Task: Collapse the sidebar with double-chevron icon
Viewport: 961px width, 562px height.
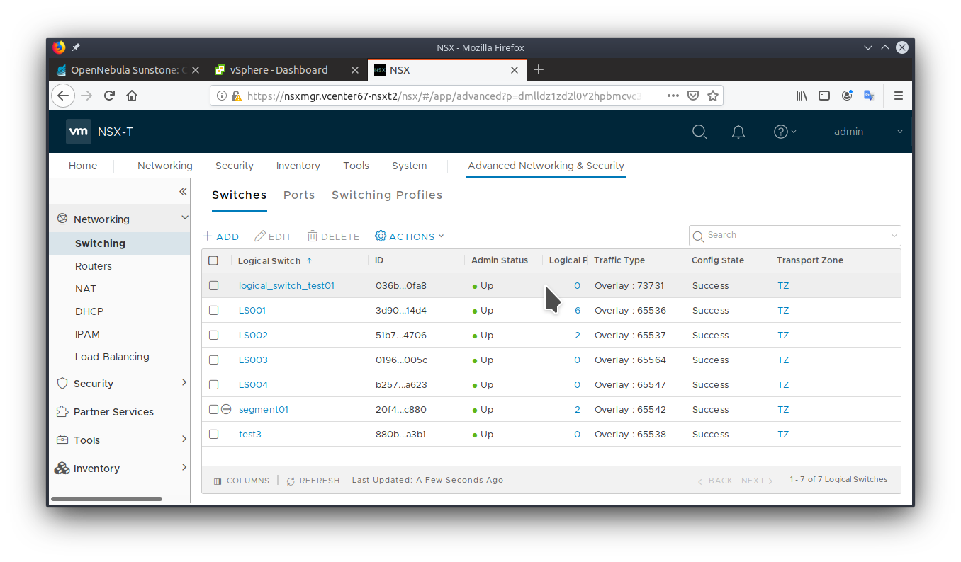Action: 183,192
